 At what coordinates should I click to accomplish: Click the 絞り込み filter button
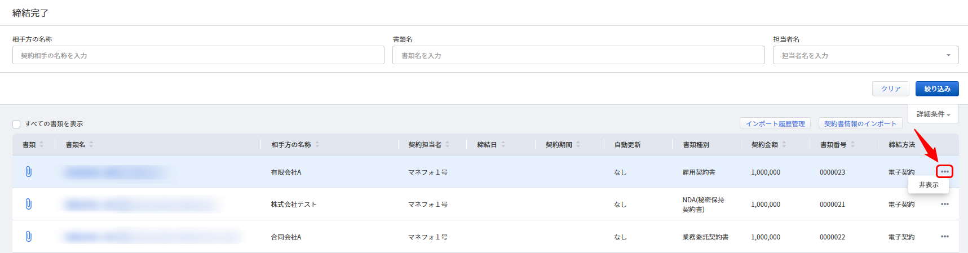pos(937,89)
